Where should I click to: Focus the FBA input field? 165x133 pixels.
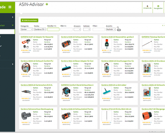tap(67, 29)
